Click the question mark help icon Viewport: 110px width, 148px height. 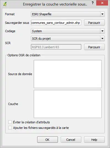coord(93,3)
